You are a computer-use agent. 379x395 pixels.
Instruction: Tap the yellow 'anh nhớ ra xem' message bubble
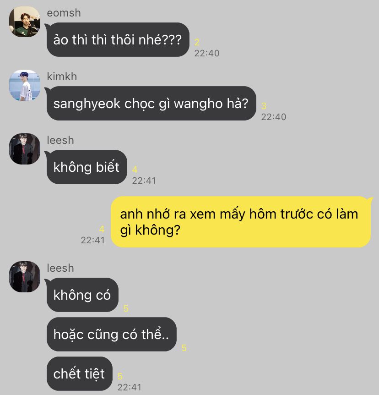tap(241, 222)
